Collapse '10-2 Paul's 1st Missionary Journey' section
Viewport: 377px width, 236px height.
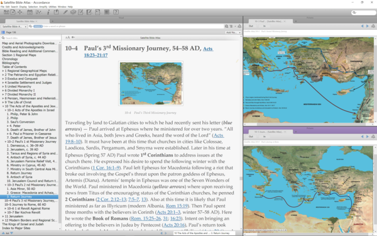(5, 142)
